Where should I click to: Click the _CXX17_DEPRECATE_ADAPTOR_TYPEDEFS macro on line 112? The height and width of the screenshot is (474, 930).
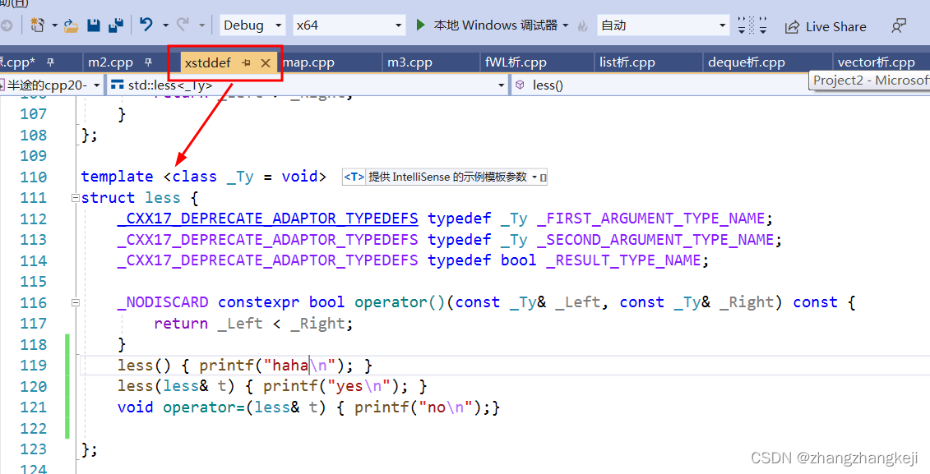[x=267, y=219]
